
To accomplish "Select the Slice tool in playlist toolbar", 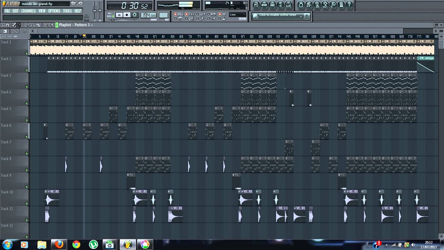I will 37,25.
